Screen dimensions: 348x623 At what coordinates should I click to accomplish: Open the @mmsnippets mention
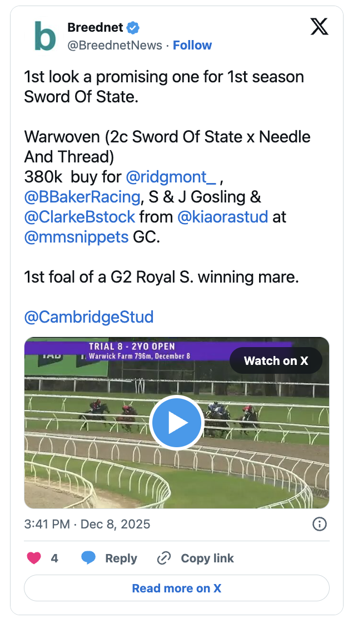pos(76,237)
